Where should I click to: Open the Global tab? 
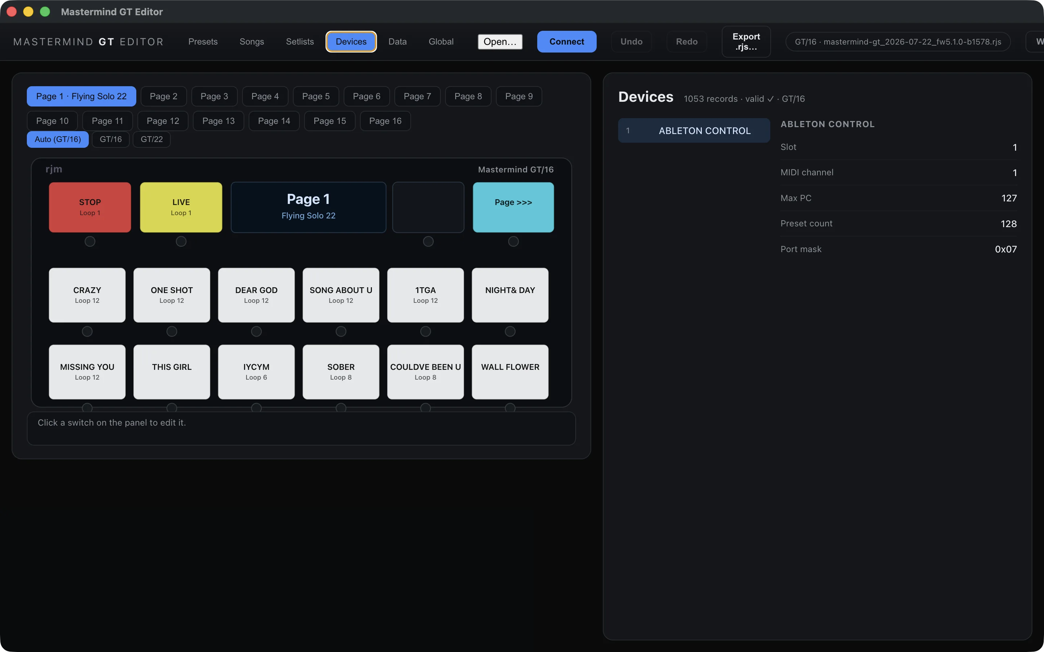pyautogui.click(x=441, y=41)
